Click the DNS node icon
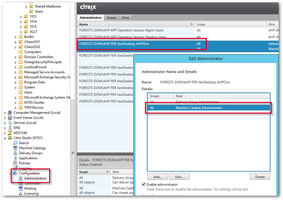283x200 pixels. pos(10,128)
